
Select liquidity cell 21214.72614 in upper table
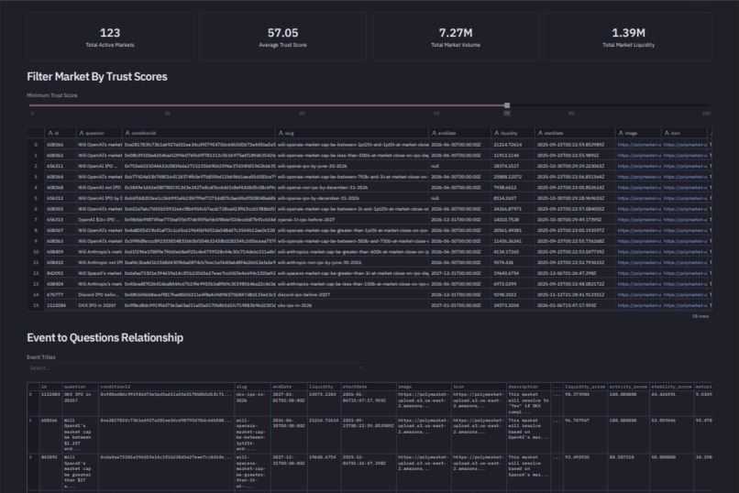click(x=513, y=145)
